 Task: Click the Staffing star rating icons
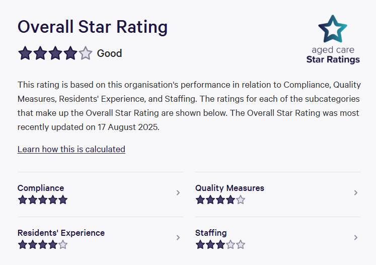pyautogui.click(x=220, y=245)
